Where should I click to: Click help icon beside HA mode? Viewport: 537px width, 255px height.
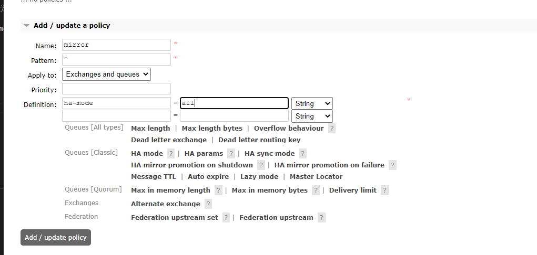point(171,154)
